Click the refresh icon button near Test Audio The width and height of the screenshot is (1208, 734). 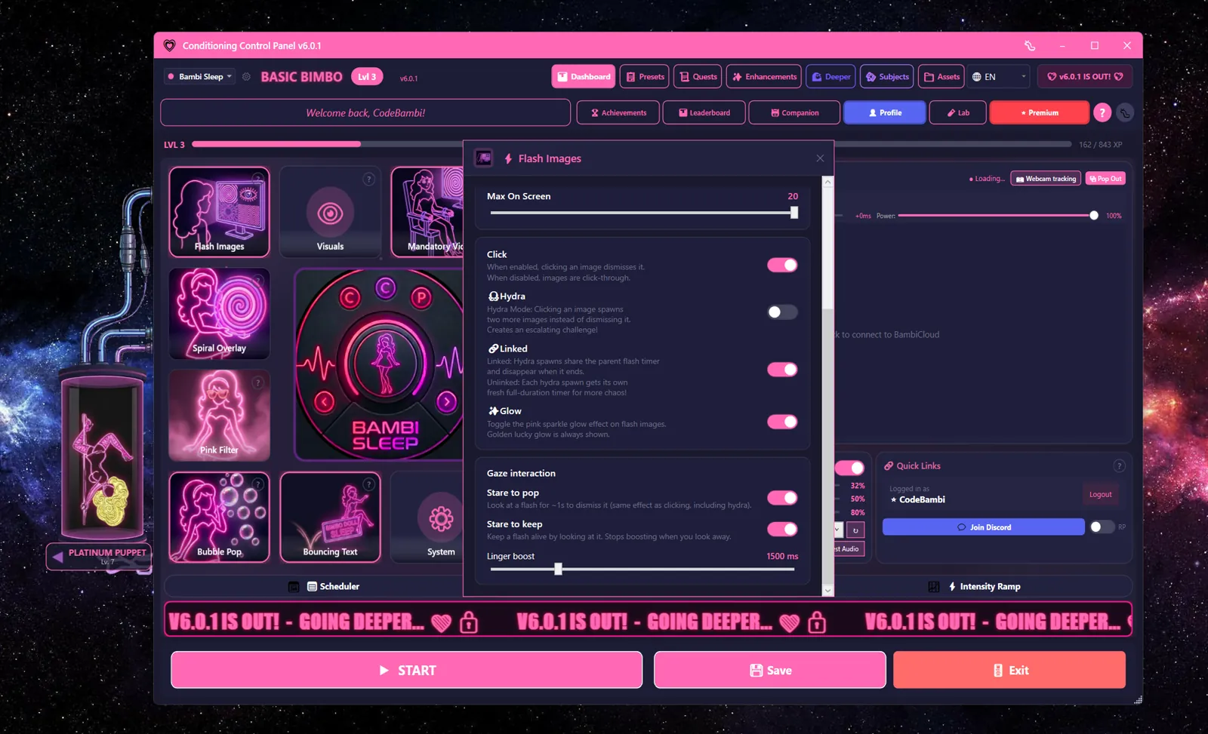coord(855,530)
